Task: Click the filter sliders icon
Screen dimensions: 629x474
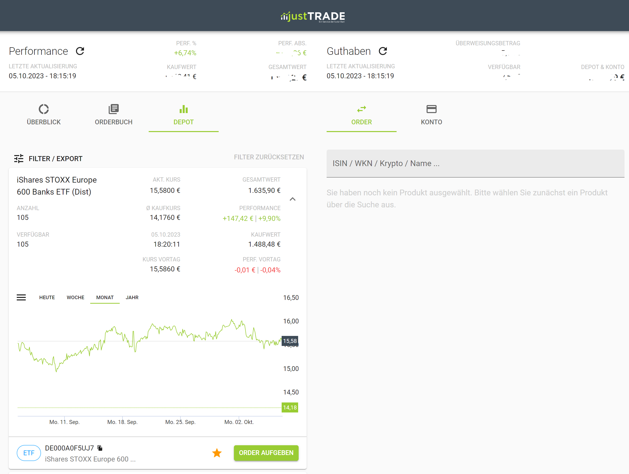Action: pyautogui.click(x=19, y=159)
